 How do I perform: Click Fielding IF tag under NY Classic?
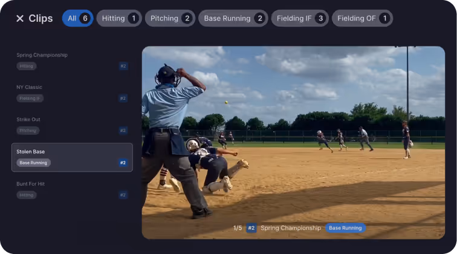(x=30, y=99)
